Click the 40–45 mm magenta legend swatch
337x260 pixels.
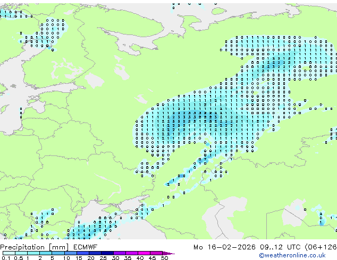(x=144, y=253)
